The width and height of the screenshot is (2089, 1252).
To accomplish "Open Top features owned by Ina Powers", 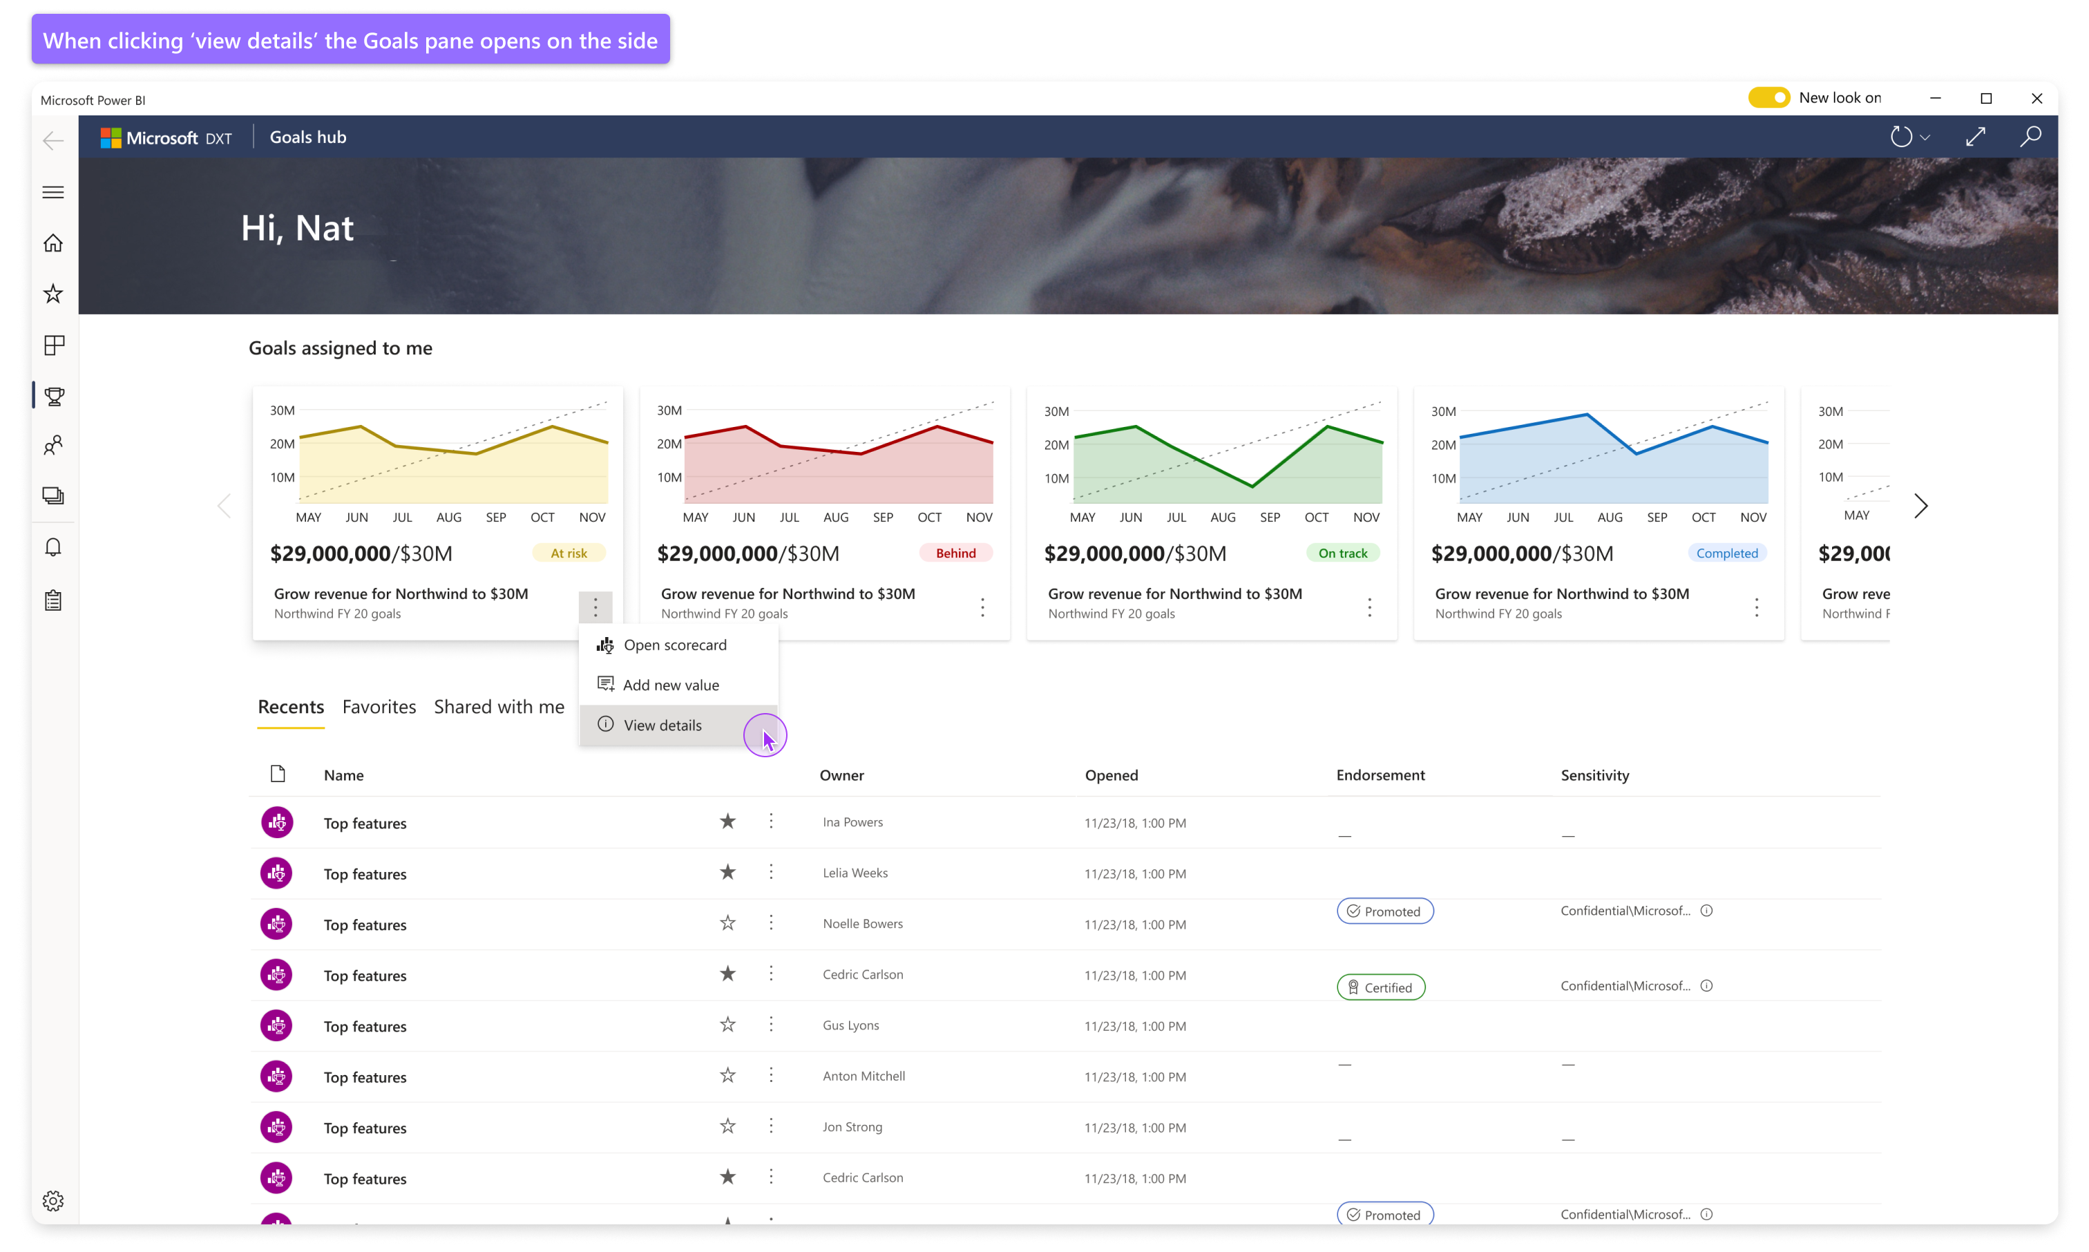I will (x=365, y=824).
